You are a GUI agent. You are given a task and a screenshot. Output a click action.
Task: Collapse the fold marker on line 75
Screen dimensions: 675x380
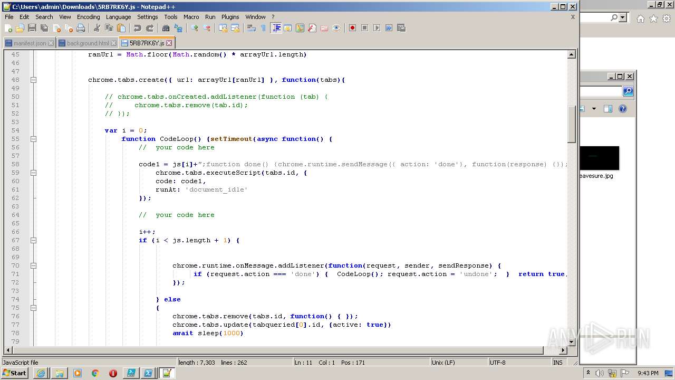tap(33, 308)
